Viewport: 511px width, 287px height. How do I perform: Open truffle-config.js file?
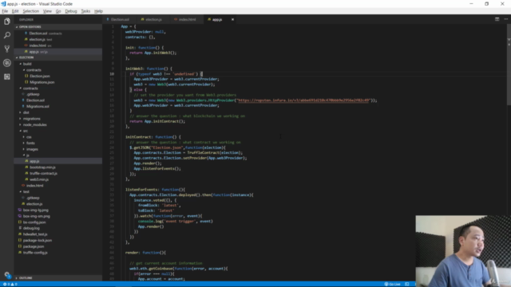click(x=58, y=253)
